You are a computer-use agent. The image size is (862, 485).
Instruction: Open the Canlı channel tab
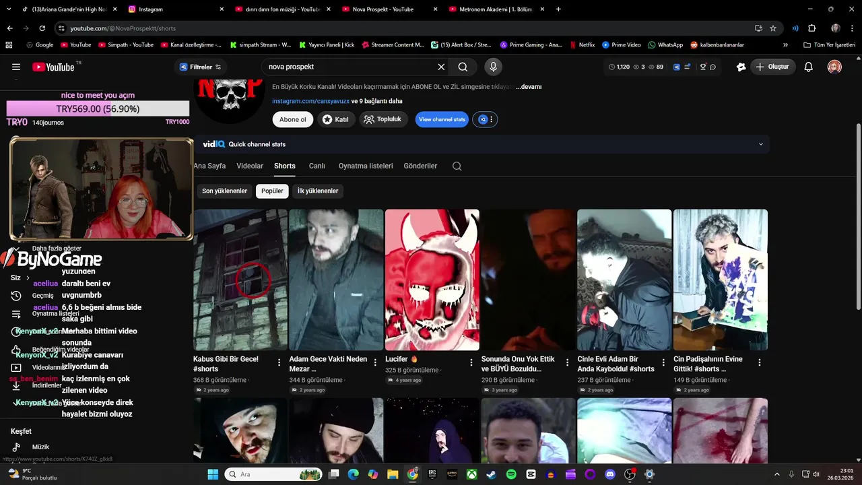pyautogui.click(x=317, y=166)
